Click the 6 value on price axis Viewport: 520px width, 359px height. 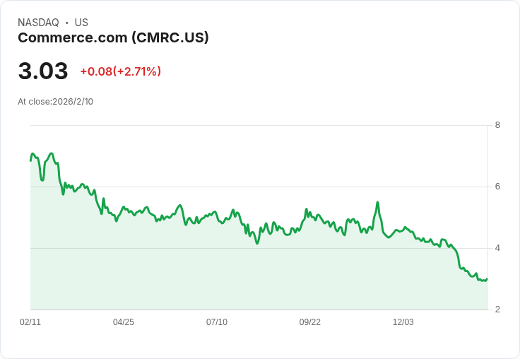(x=497, y=187)
